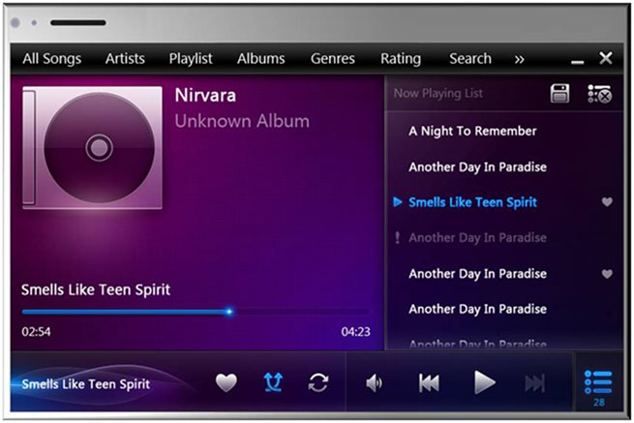Click elapsed time 02:54

(36, 332)
